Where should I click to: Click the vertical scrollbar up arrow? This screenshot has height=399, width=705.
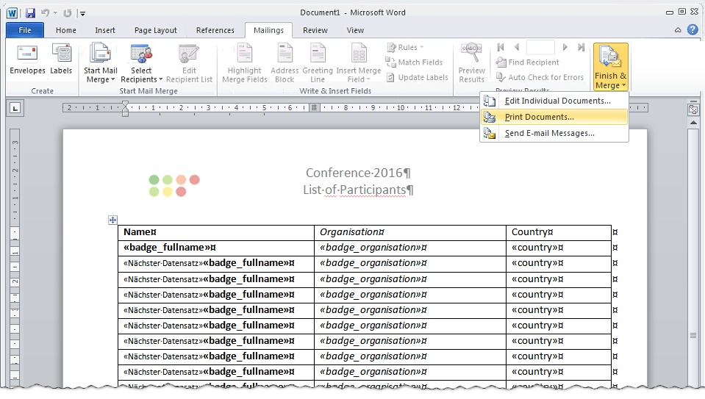(x=693, y=122)
